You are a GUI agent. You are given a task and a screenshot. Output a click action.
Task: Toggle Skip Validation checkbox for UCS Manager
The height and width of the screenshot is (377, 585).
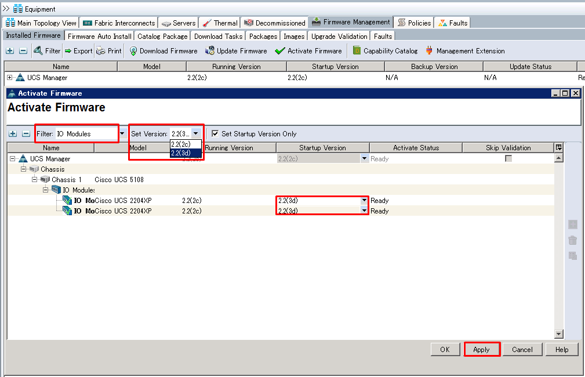point(508,159)
